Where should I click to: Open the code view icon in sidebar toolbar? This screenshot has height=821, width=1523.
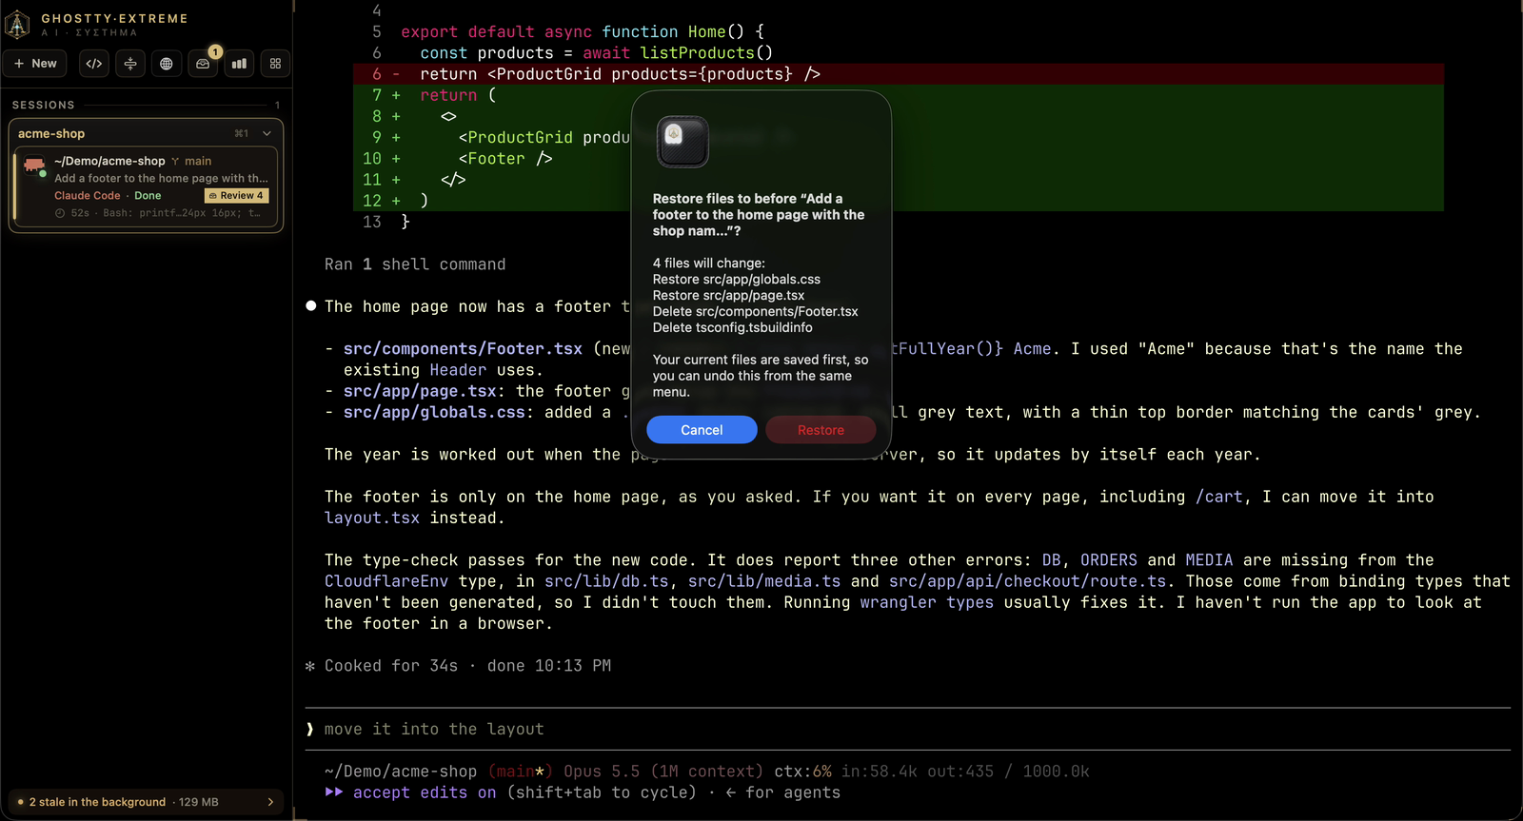click(94, 64)
